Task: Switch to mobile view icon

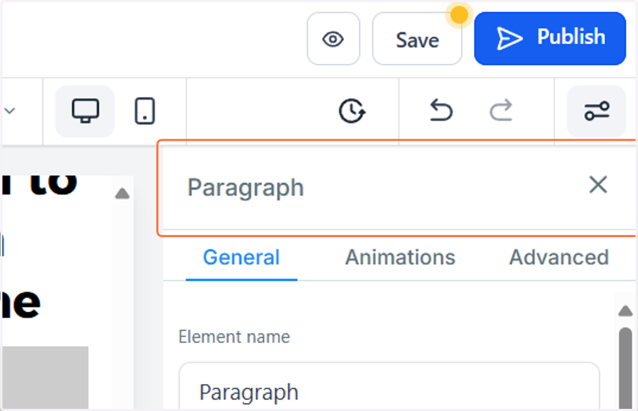Action: 145,112
